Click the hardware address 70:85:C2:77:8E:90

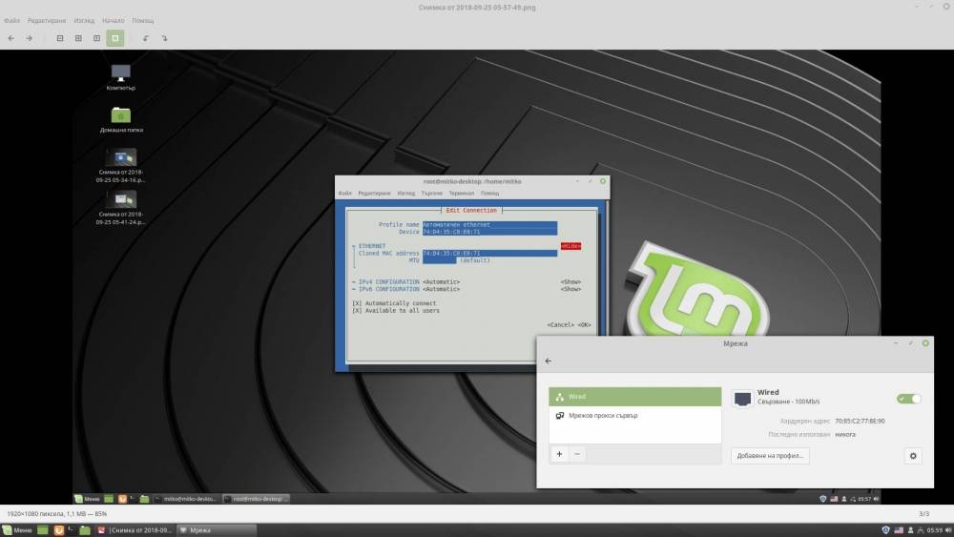pyautogui.click(x=860, y=421)
